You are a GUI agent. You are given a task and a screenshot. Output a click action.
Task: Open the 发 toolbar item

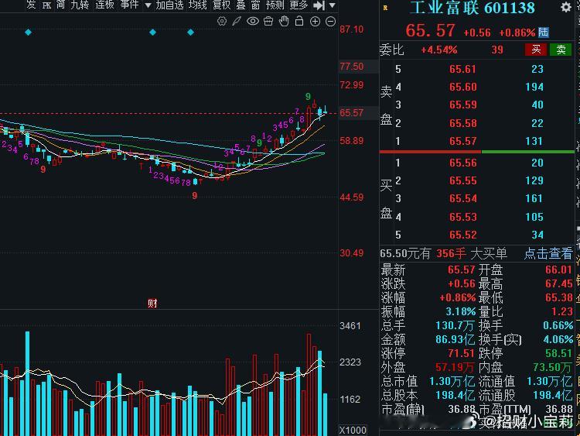point(31,5)
